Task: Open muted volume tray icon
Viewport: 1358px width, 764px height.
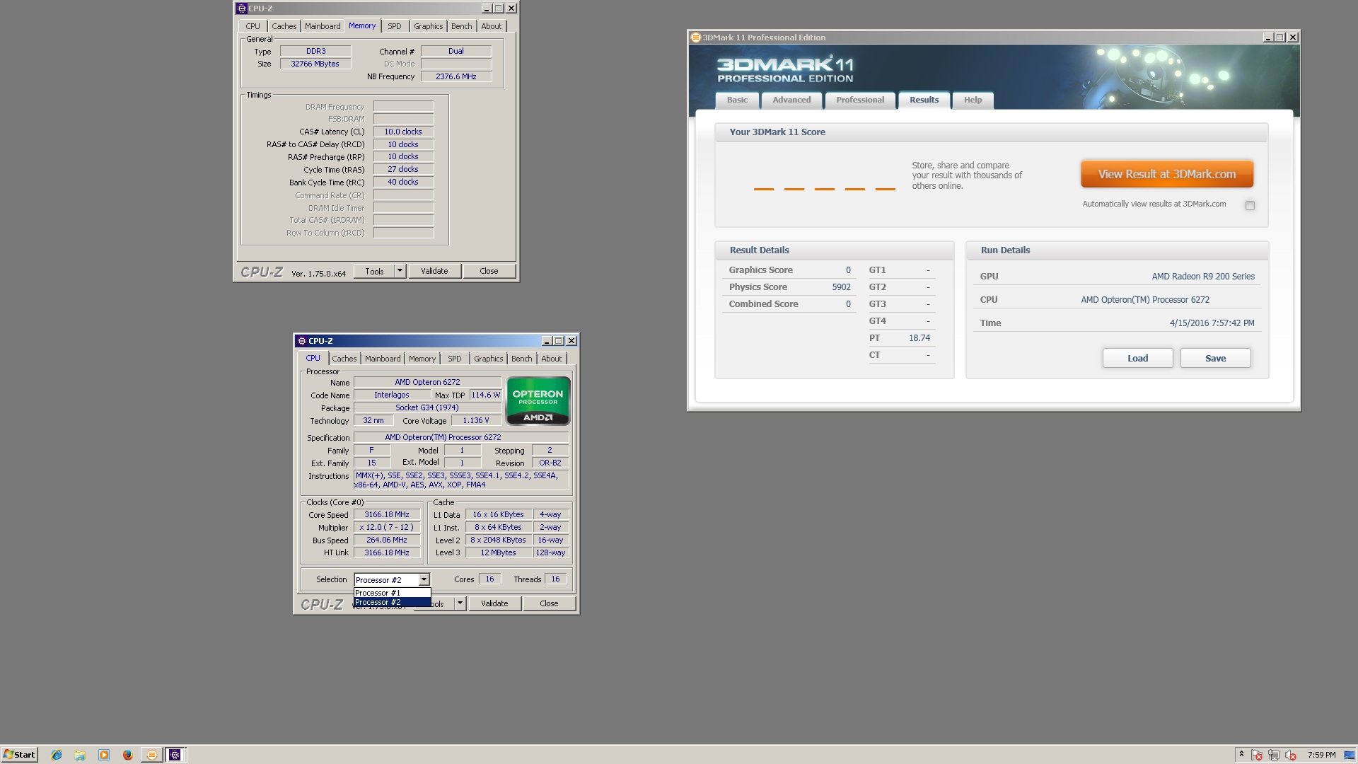Action: tap(1291, 755)
